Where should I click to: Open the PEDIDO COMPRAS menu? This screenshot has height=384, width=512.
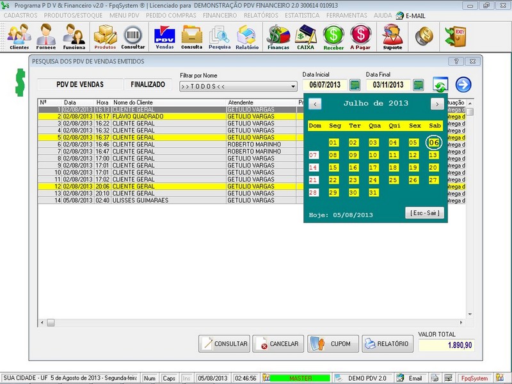click(x=171, y=15)
